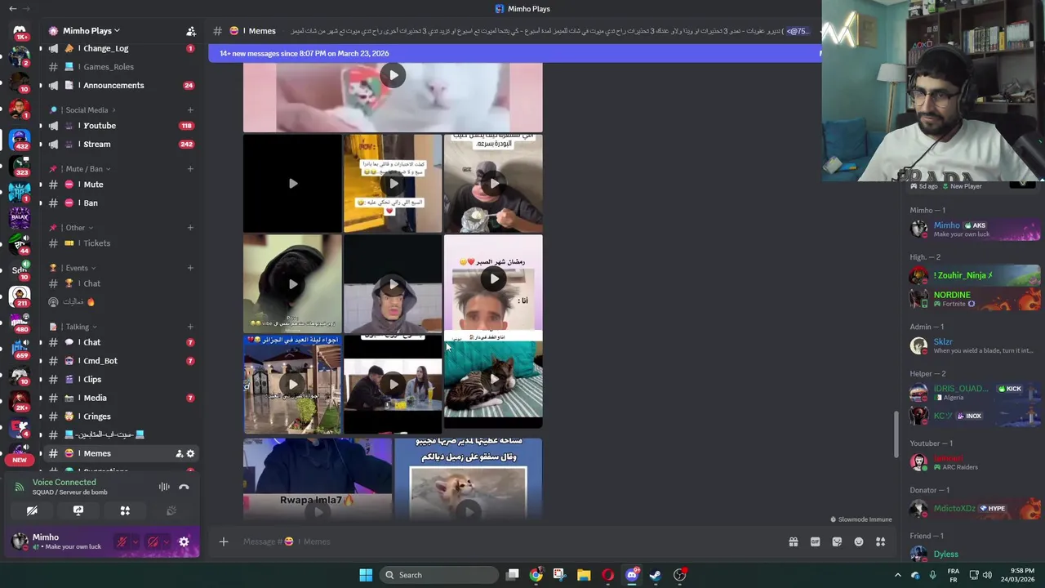This screenshot has height=588, width=1045.
Task: Open Steam from the taskbar
Action: pos(655,575)
